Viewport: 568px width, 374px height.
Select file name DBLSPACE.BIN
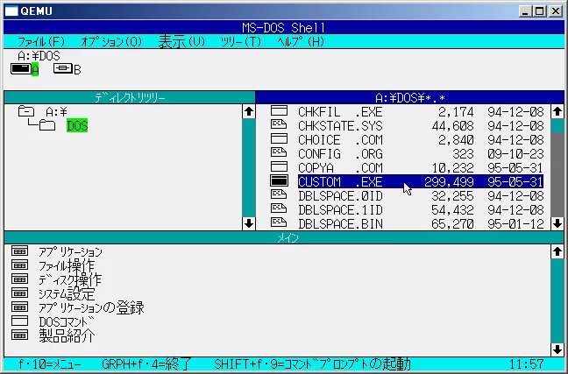tap(340, 223)
